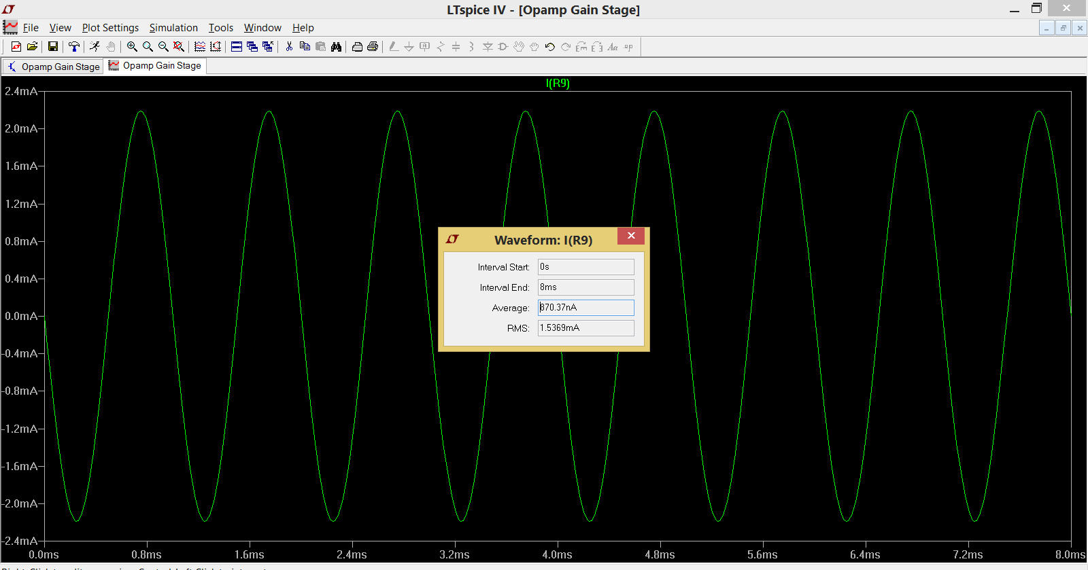Click the Text Aa icon
The height and width of the screenshot is (570, 1088).
click(x=613, y=46)
